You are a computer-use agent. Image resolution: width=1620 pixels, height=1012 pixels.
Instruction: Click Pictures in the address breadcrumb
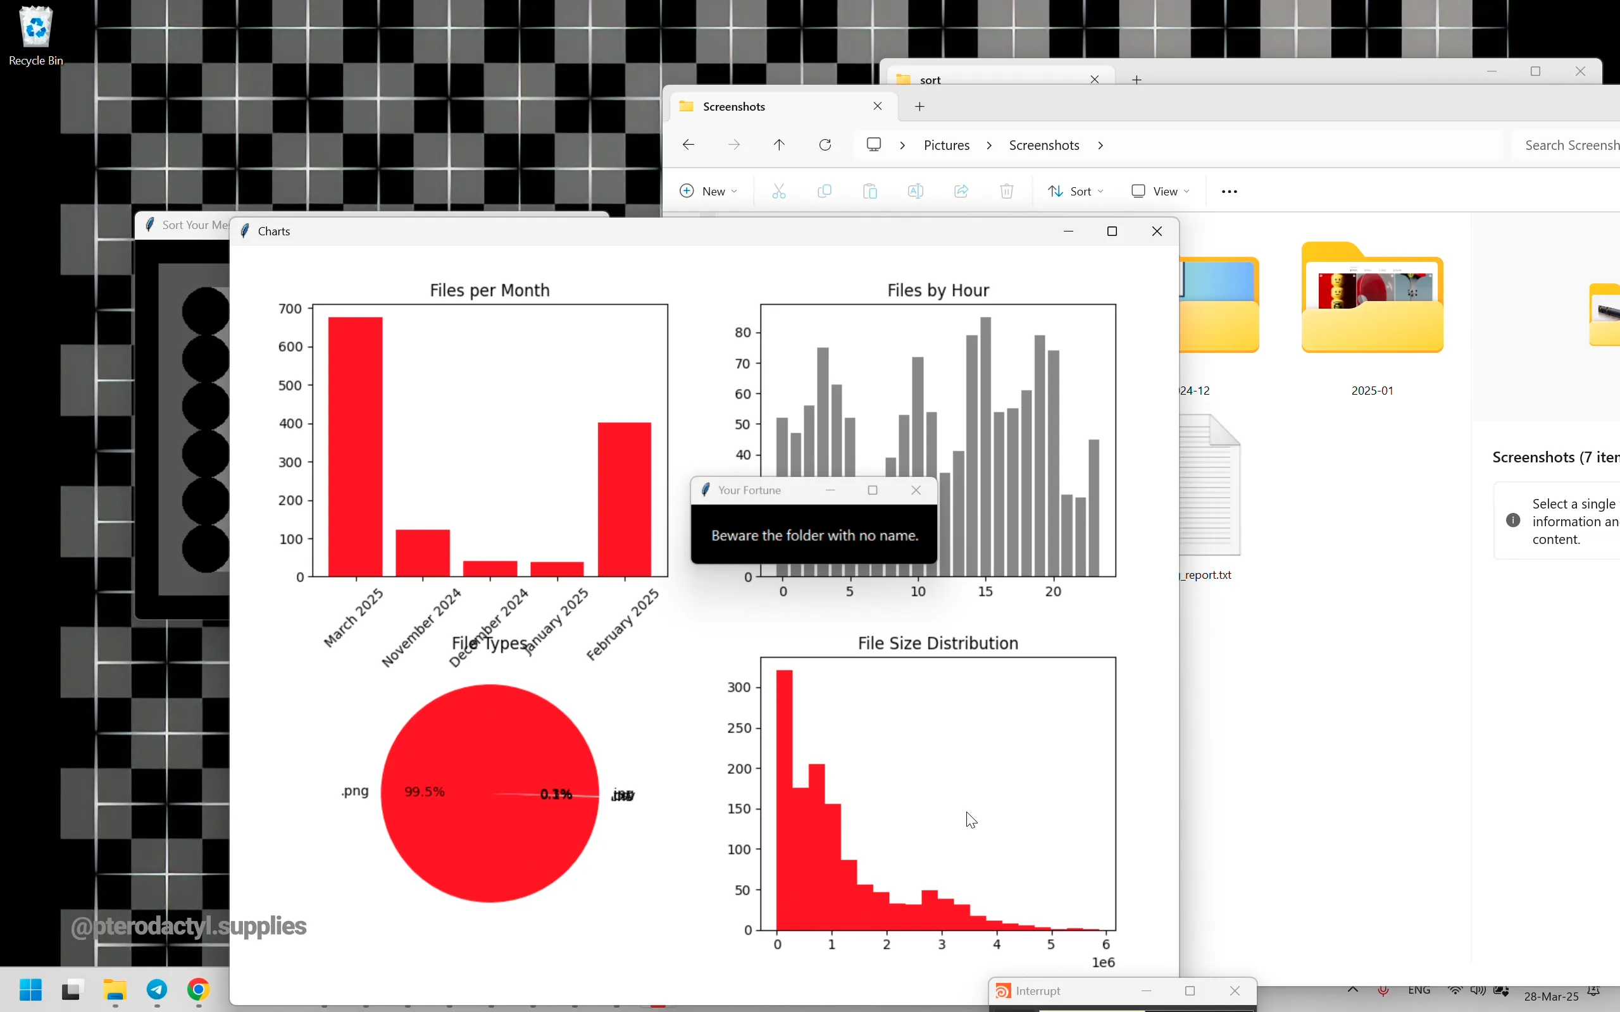coord(947,145)
